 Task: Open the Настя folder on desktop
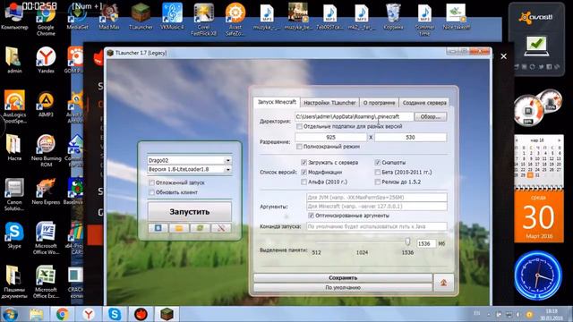click(14, 148)
